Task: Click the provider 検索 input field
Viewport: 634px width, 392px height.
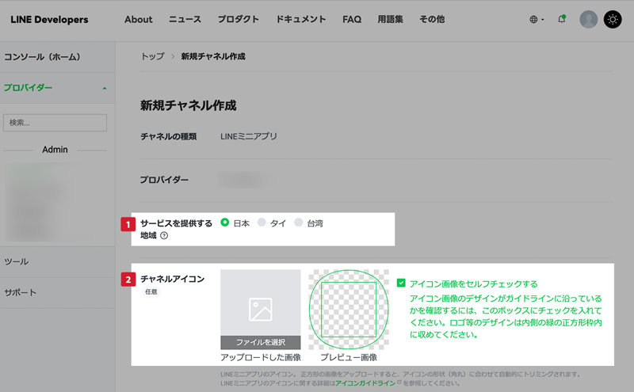Action: click(x=55, y=123)
